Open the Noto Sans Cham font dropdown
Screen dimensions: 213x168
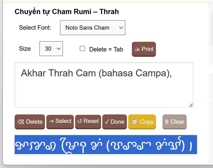93,28
